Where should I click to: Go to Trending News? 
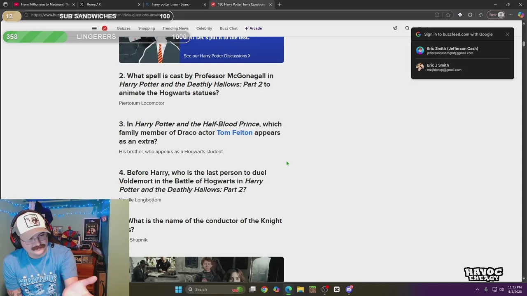click(175, 28)
